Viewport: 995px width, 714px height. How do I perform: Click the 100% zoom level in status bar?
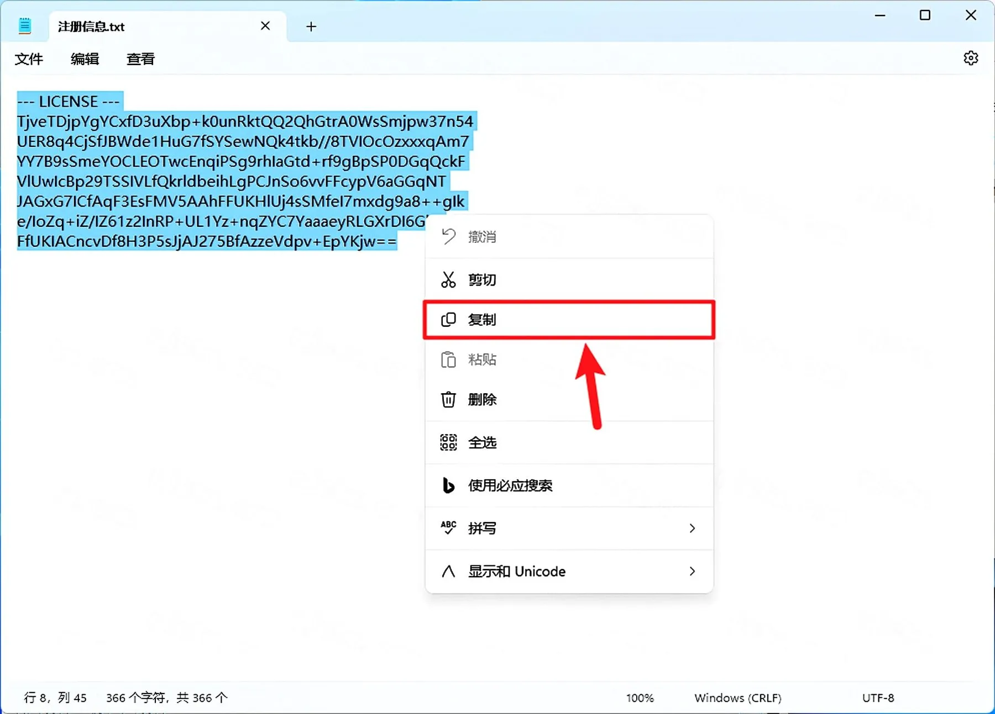point(640,698)
